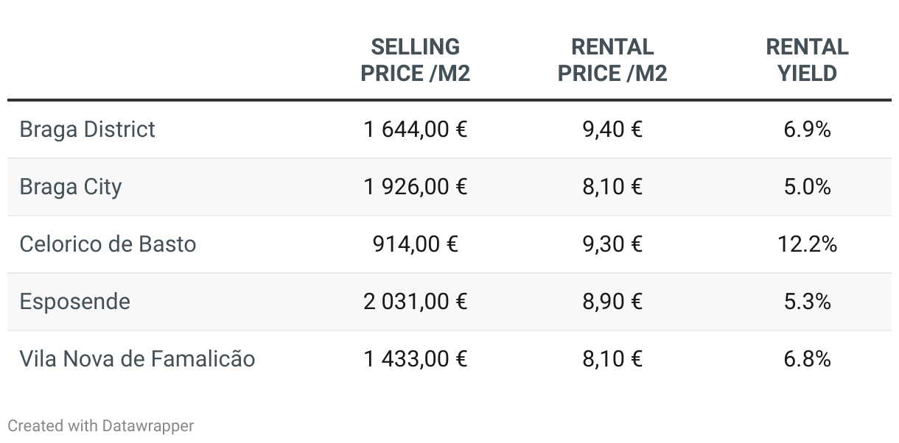
Task: Click the 1 644,00 € selling price
Action: pyautogui.click(x=416, y=130)
